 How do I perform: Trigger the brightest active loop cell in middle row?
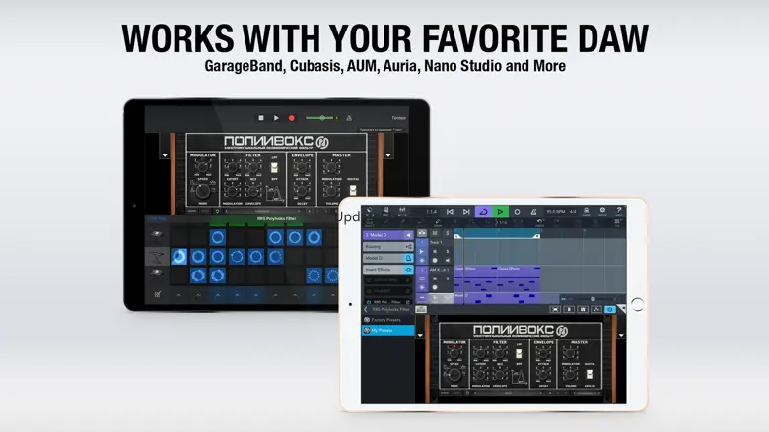[179, 257]
